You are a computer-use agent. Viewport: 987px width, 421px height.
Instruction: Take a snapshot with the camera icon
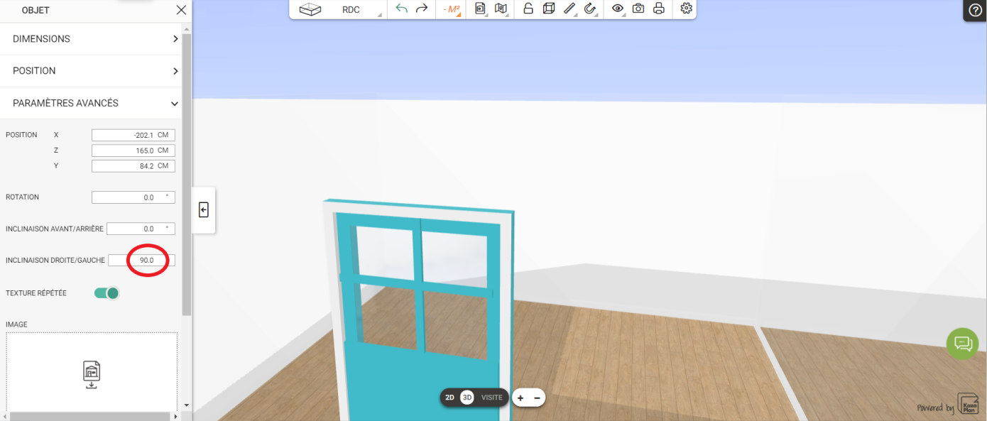[x=638, y=9]
